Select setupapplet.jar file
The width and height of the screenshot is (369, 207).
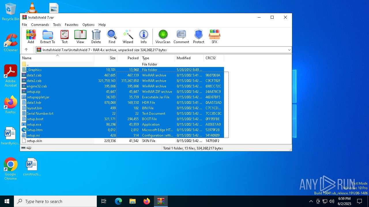click(122, 97)
